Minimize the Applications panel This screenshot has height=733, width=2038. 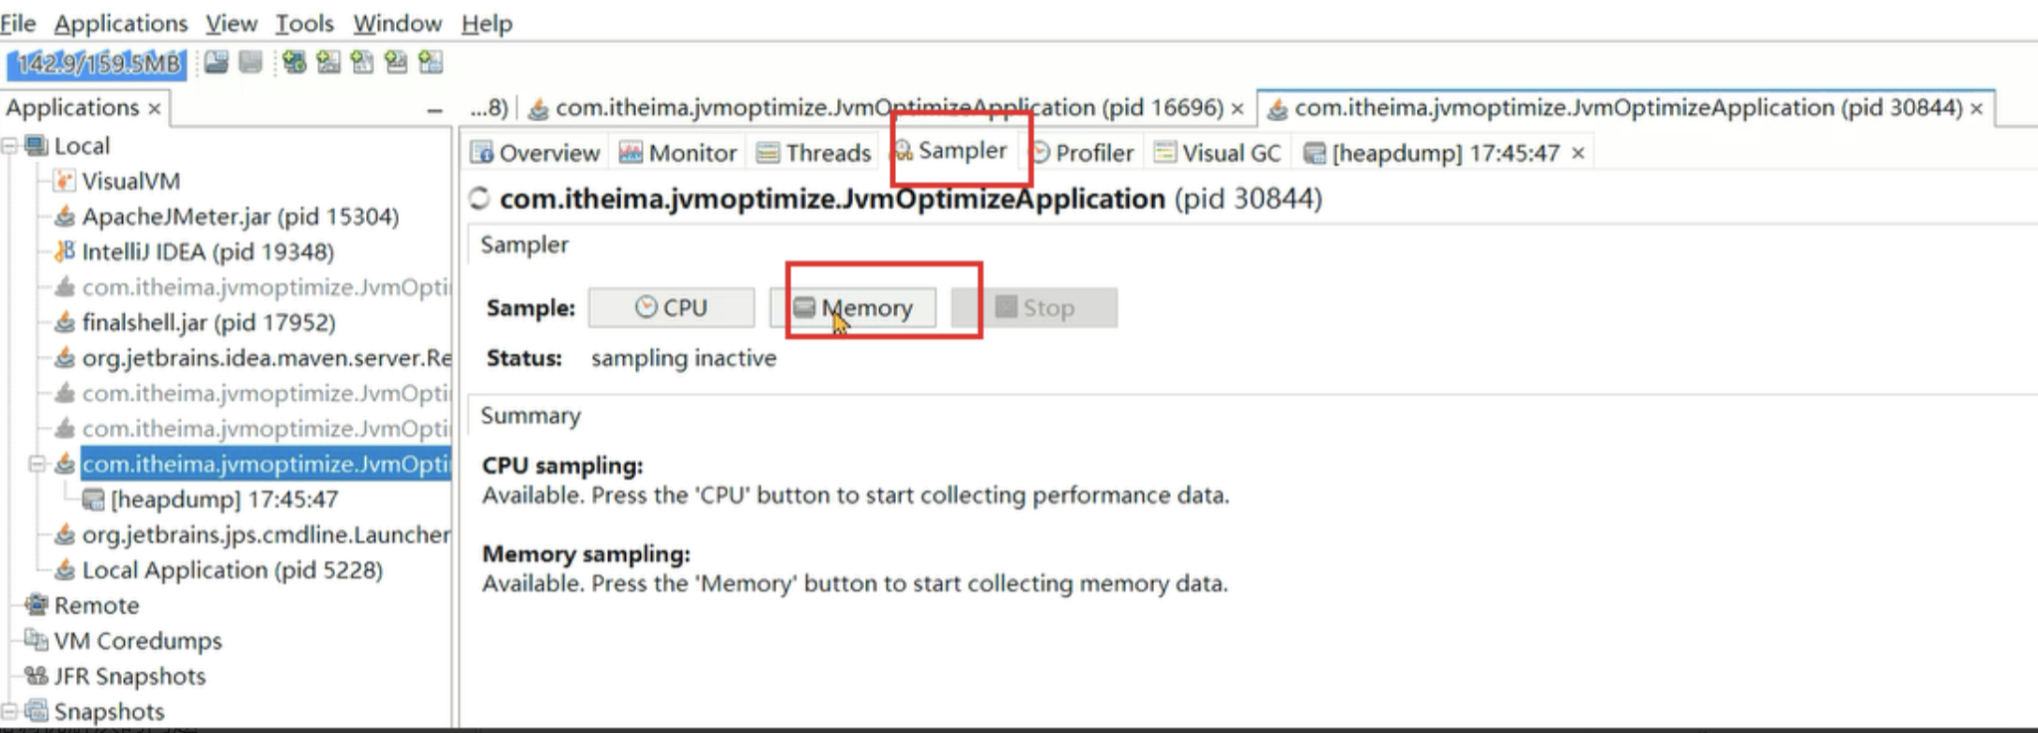[434, 110]
